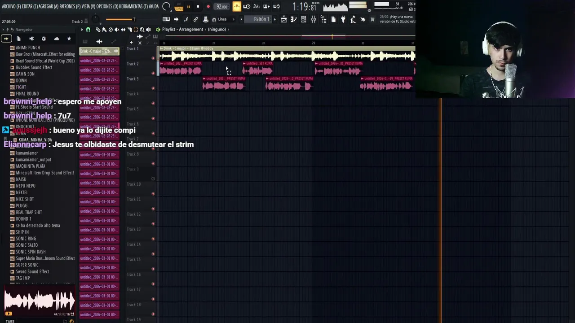Select the Drink -C major picker entry
575x323 pixels.
coord(99,51)
